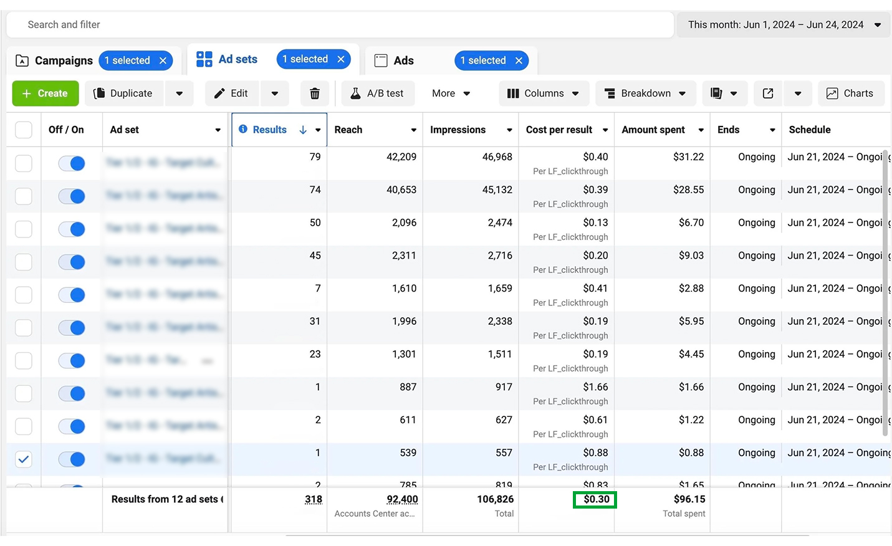This screenshot has height=546, width=892.
Task: Click the Results info icon
Action: 243,129
